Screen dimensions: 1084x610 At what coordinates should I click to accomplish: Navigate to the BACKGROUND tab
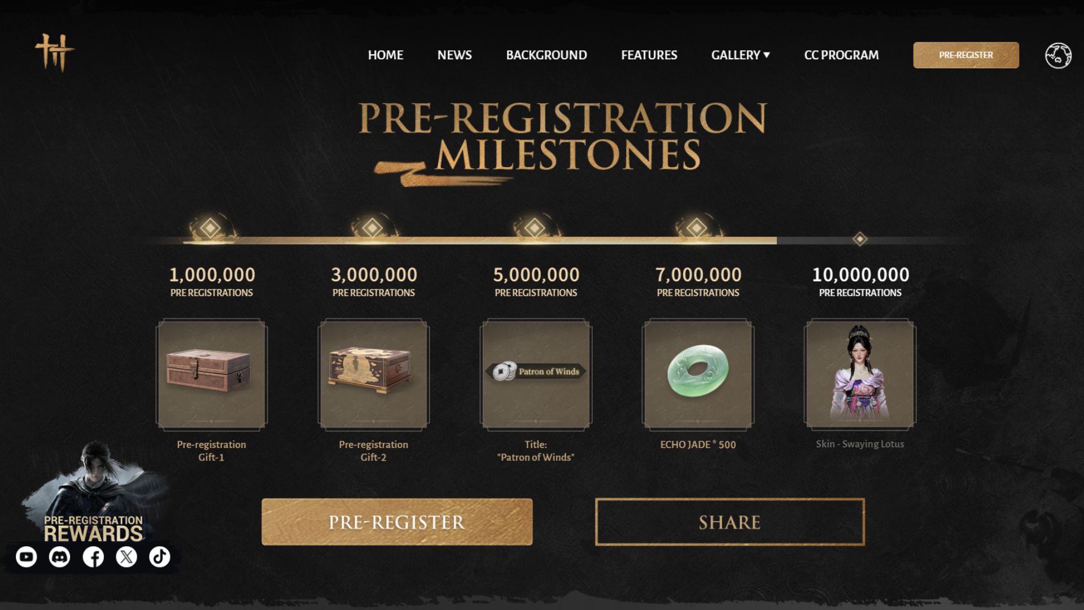546,55
